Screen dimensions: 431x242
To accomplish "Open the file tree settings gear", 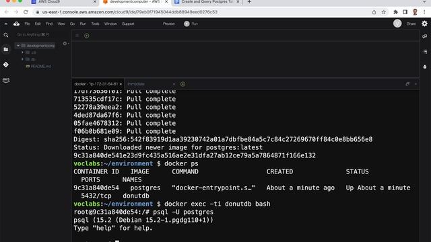I will [x=65, y=44].
